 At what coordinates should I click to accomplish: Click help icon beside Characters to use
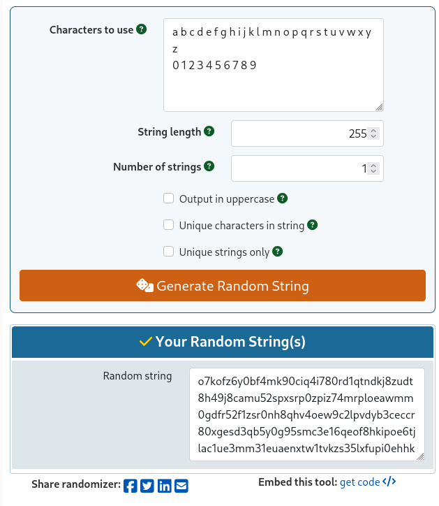point(142,29)
